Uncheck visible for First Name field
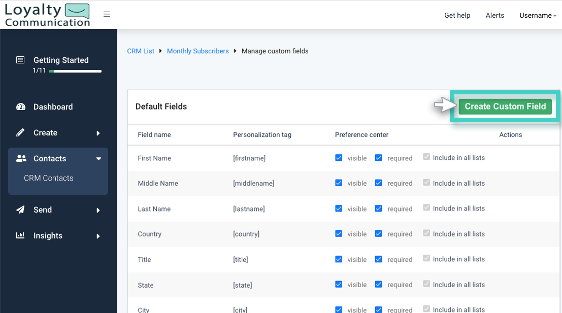This screenshot has width=562, height=313. tap(339, 157)
